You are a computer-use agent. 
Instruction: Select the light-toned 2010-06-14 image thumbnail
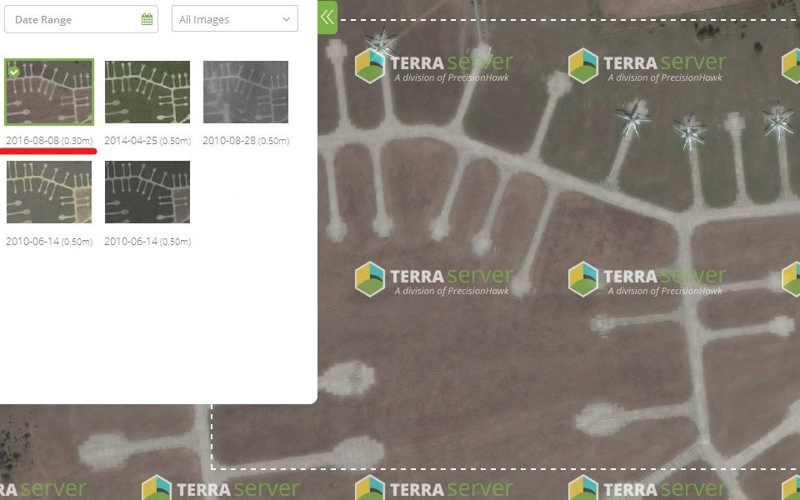pos(49,192)
